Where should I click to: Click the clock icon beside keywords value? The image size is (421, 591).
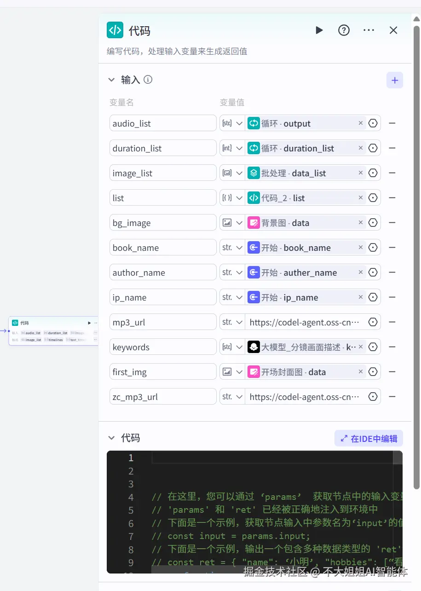(x=373, y=347)
